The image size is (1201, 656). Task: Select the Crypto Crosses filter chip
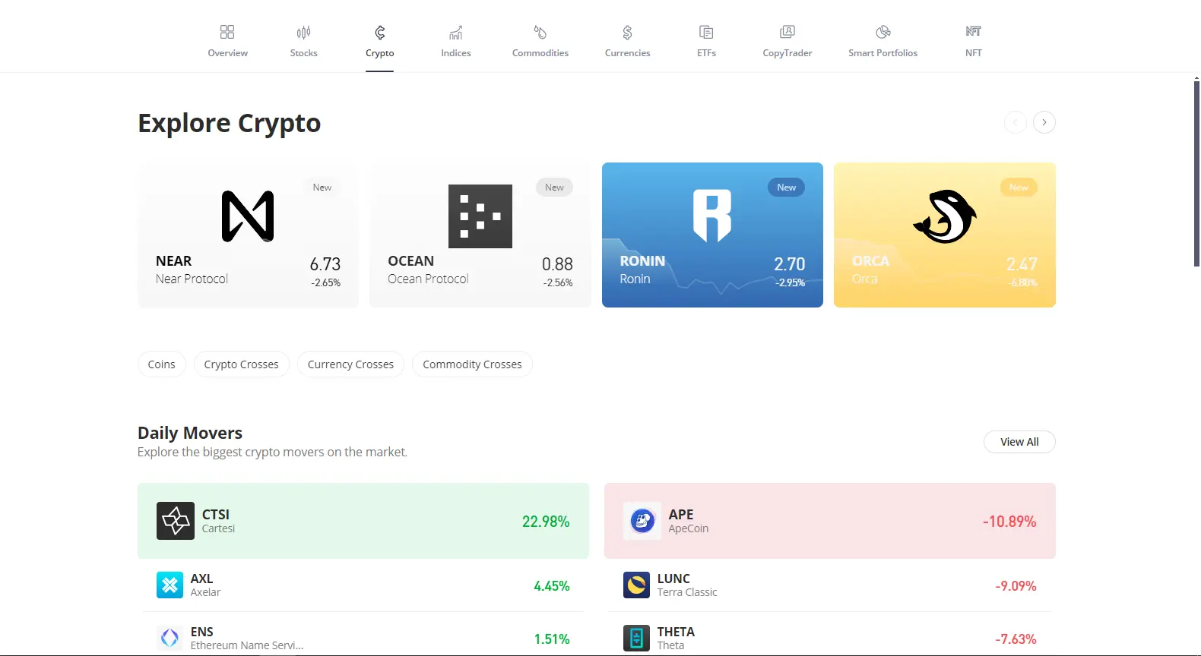coord(242,364)
